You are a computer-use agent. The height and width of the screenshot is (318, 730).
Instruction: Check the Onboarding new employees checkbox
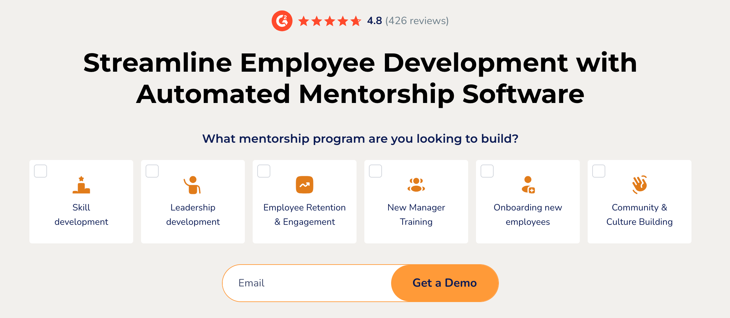click(x=487, y=171)
